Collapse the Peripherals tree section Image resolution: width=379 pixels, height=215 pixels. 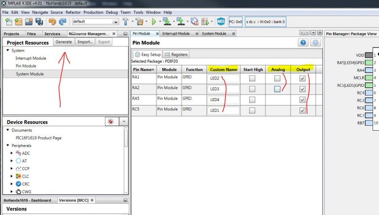(7, 146)
